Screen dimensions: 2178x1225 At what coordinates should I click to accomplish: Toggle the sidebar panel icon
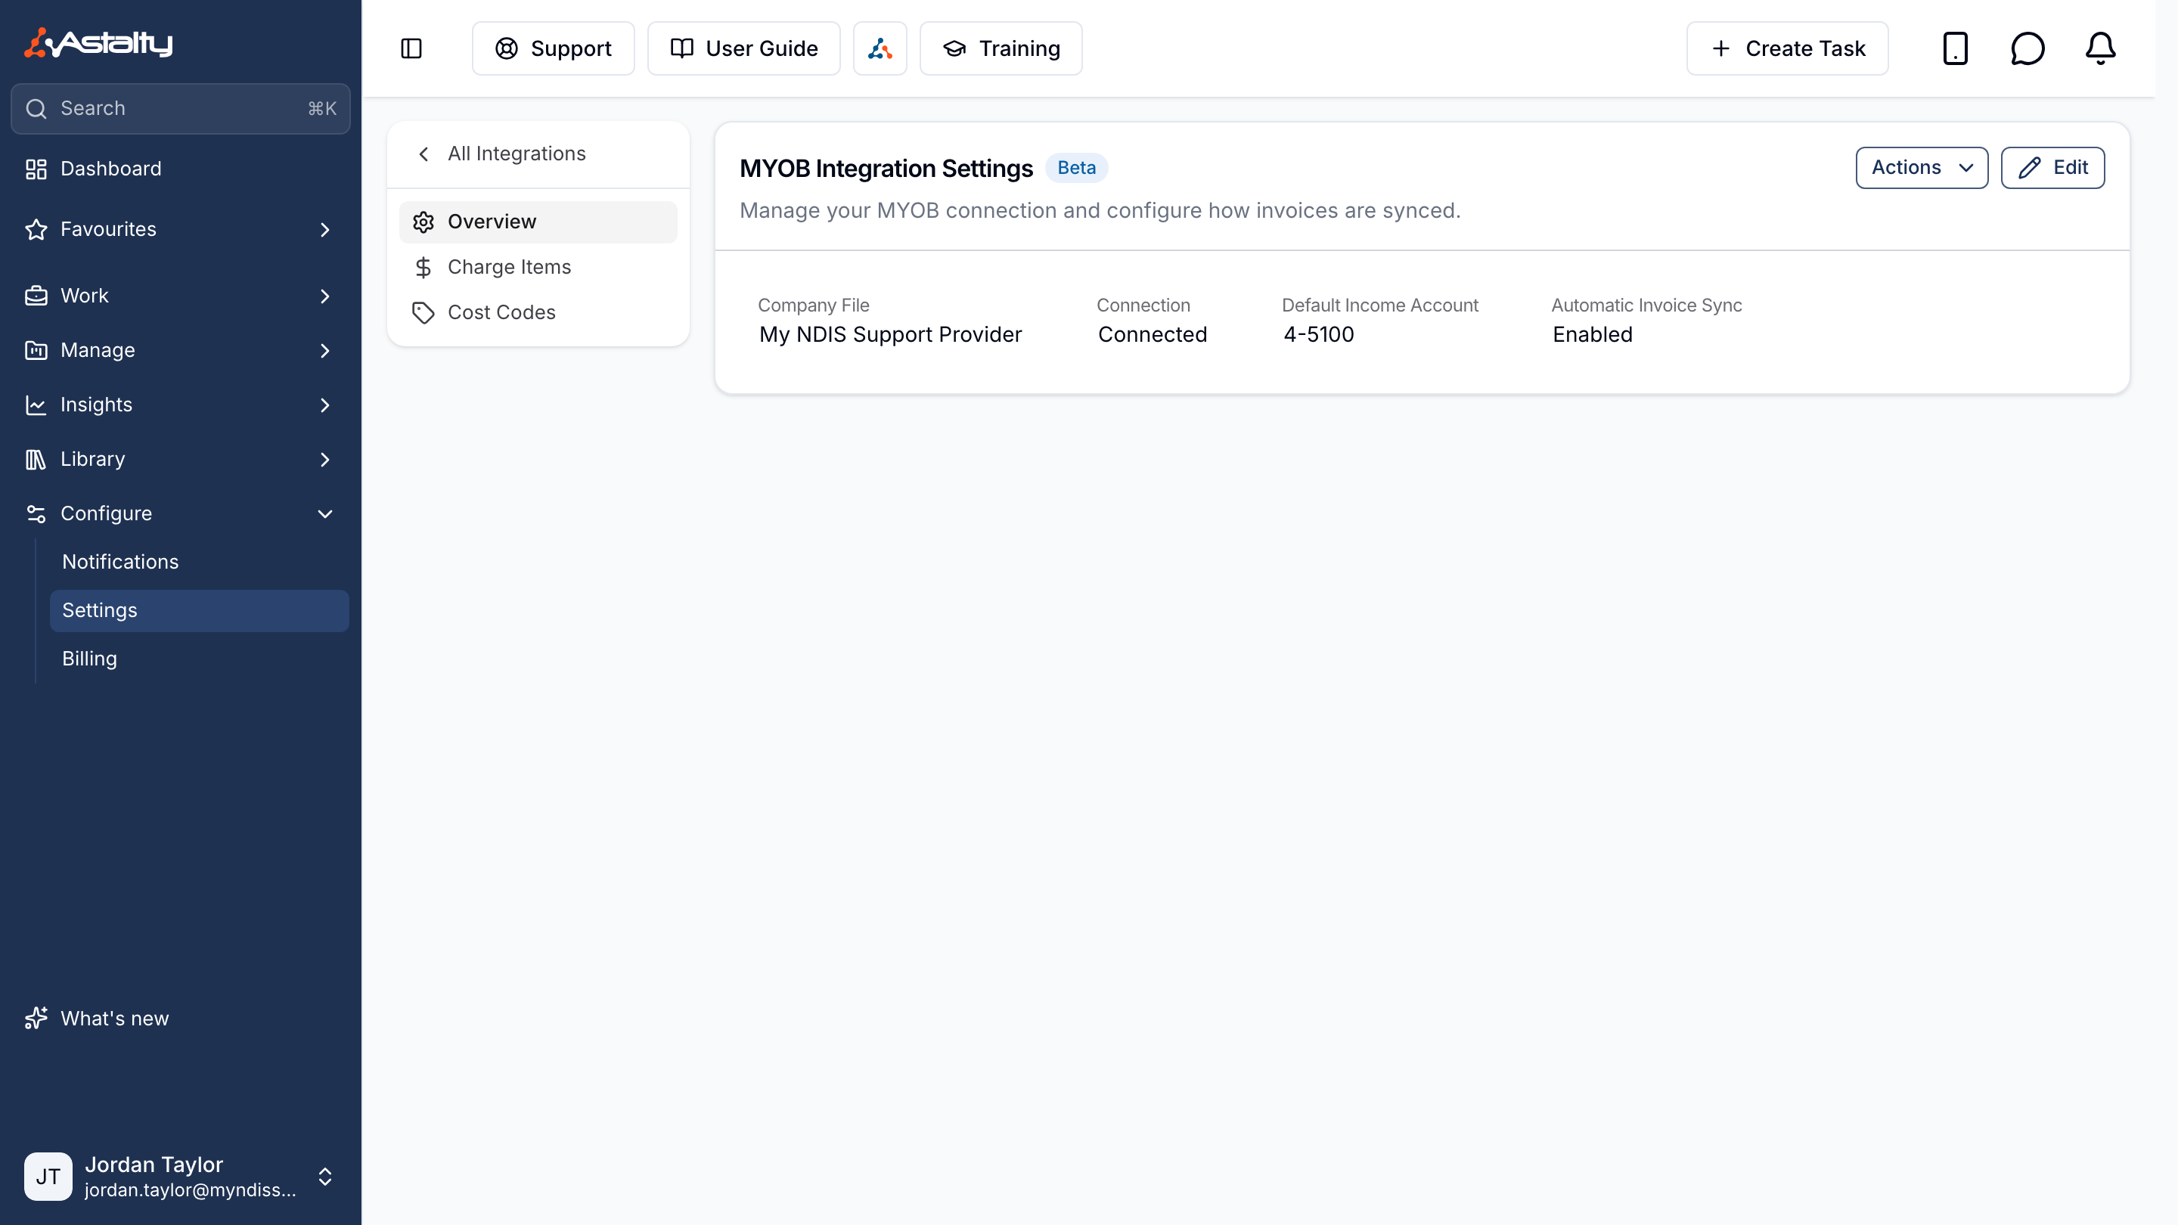(x=411, y=48)
